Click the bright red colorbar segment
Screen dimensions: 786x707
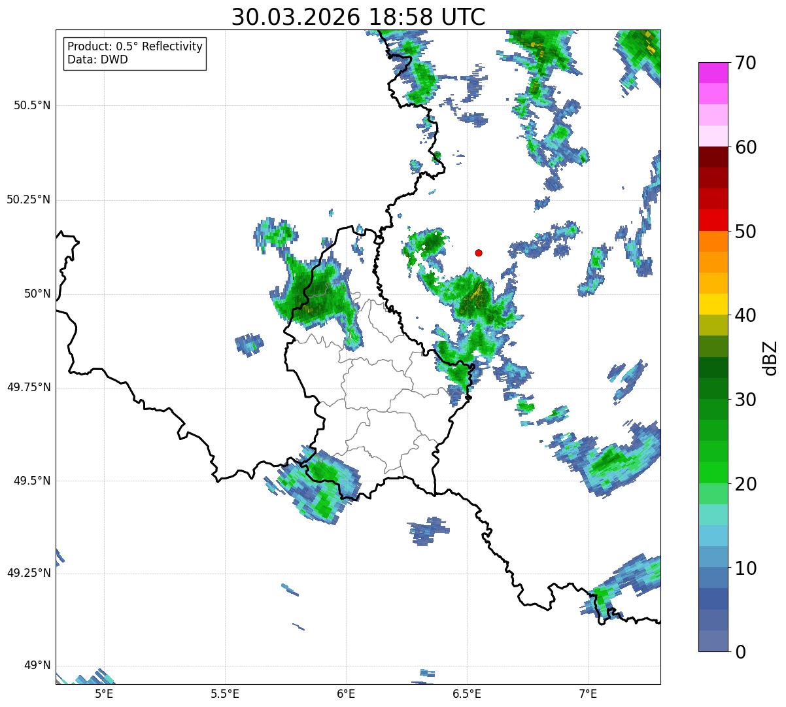[713, 220]
